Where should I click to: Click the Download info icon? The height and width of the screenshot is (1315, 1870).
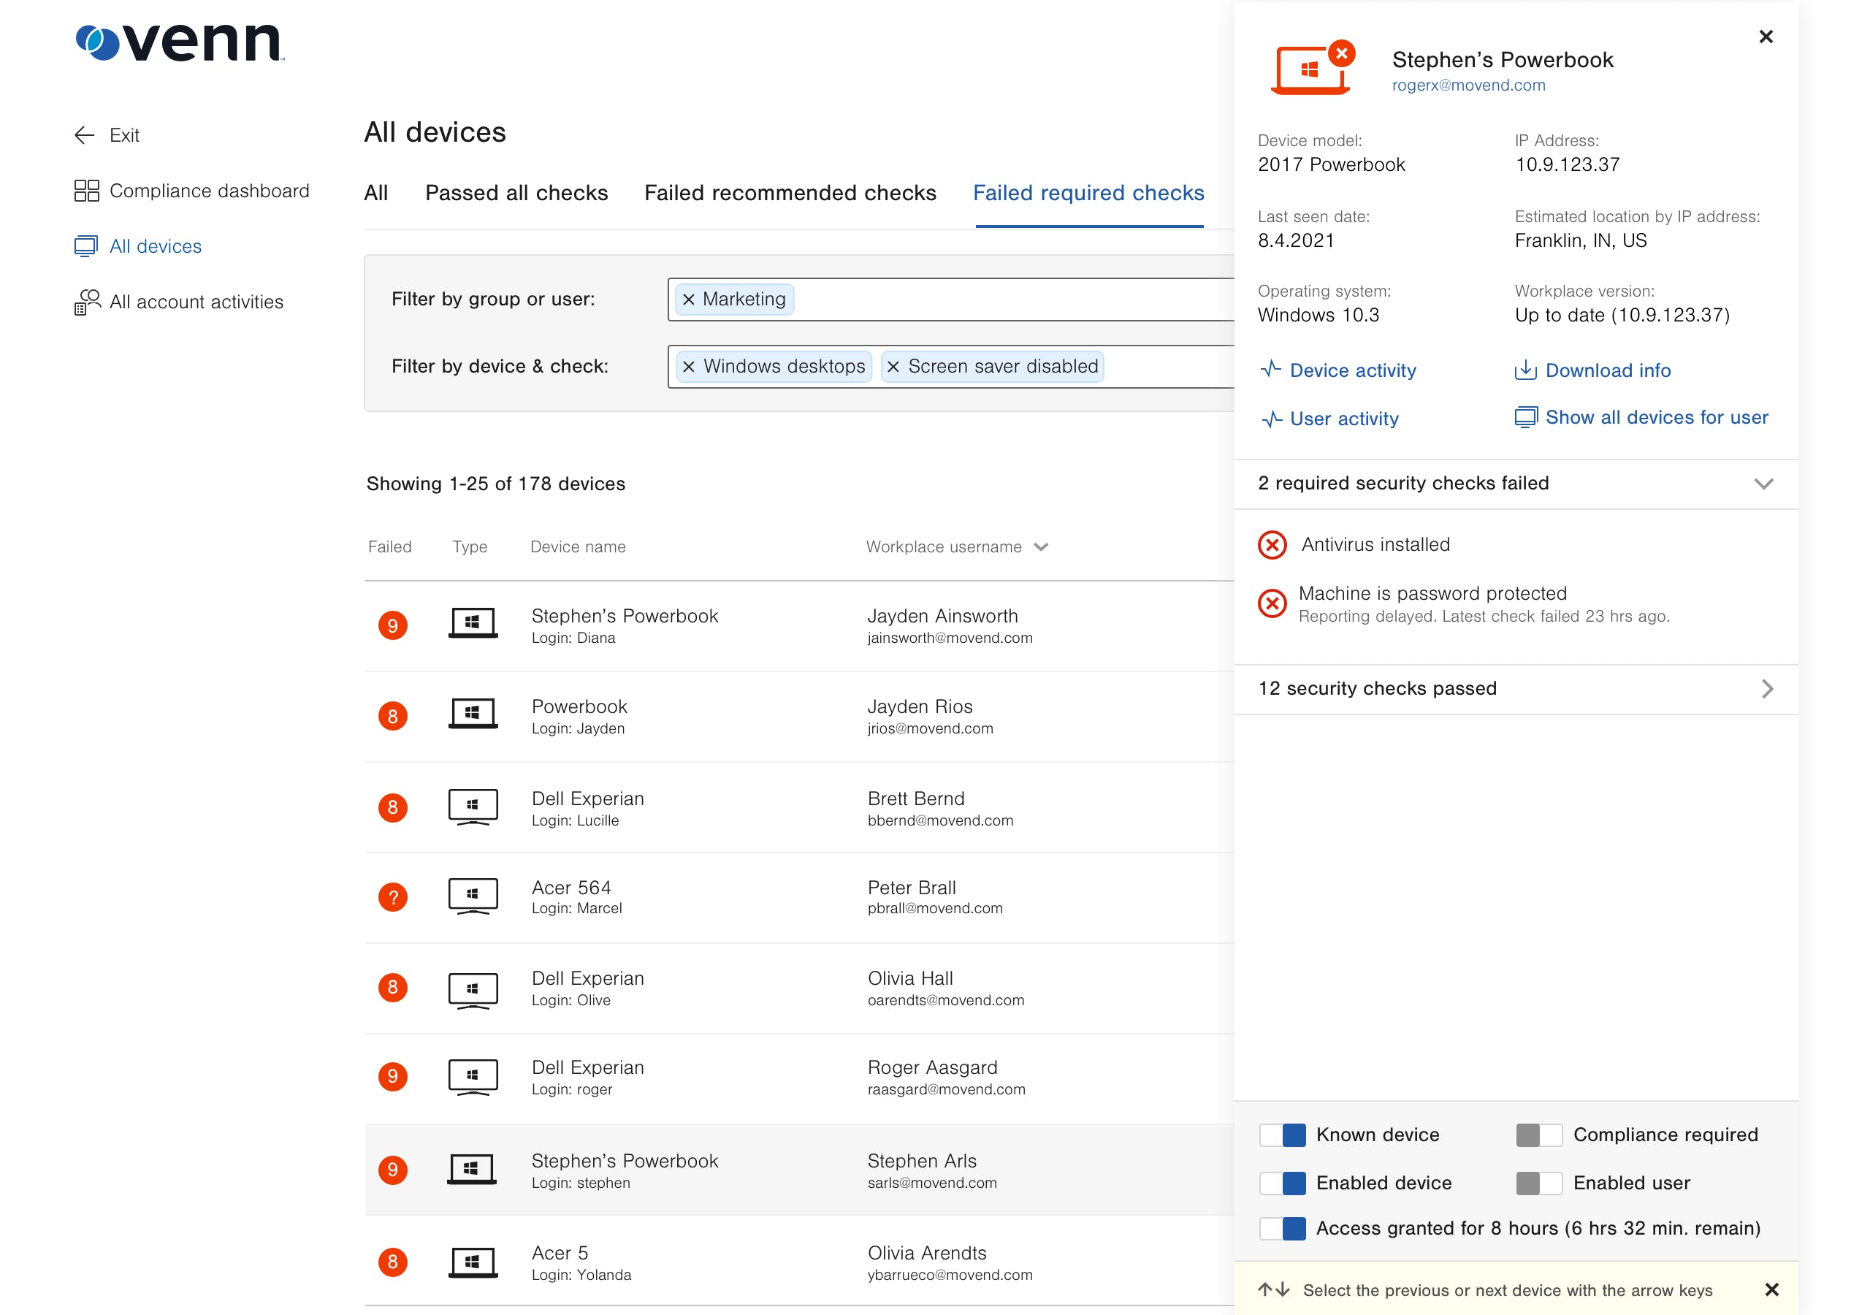[1524, 370]
